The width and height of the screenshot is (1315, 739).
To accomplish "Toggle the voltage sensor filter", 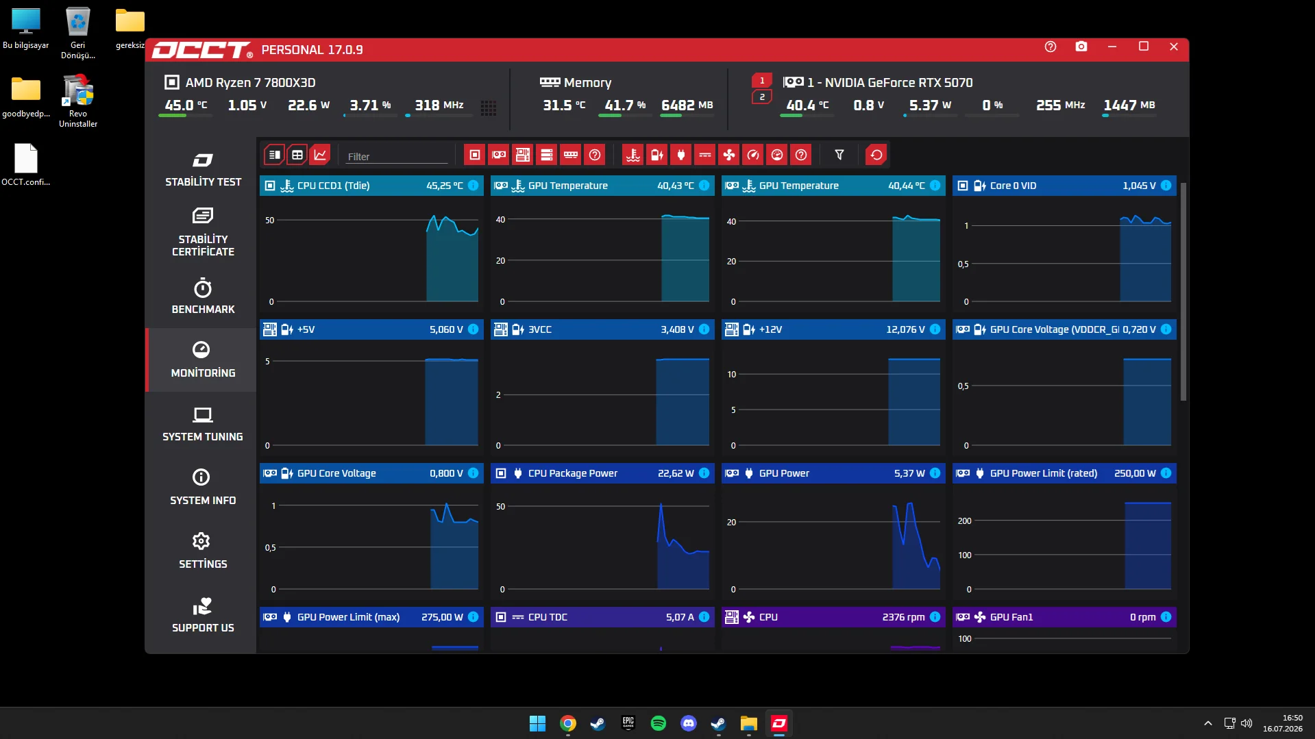I will click(x=657, y=155).
